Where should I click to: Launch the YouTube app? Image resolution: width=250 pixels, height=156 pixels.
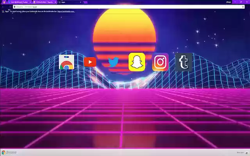point(90,62)
